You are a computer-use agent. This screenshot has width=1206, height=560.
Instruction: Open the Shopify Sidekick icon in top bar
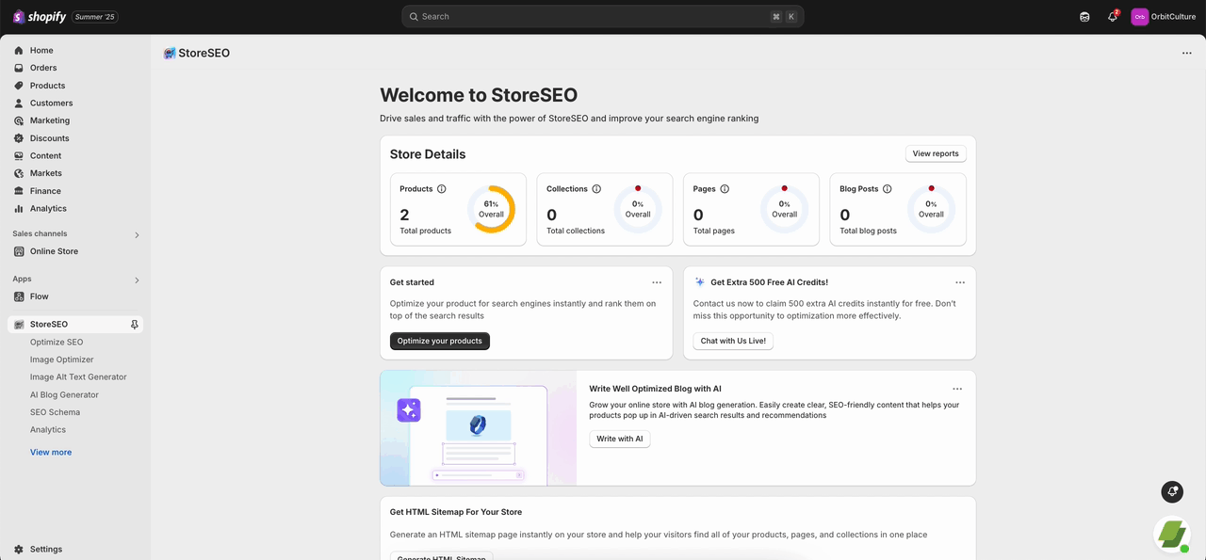pos(1084,17)
